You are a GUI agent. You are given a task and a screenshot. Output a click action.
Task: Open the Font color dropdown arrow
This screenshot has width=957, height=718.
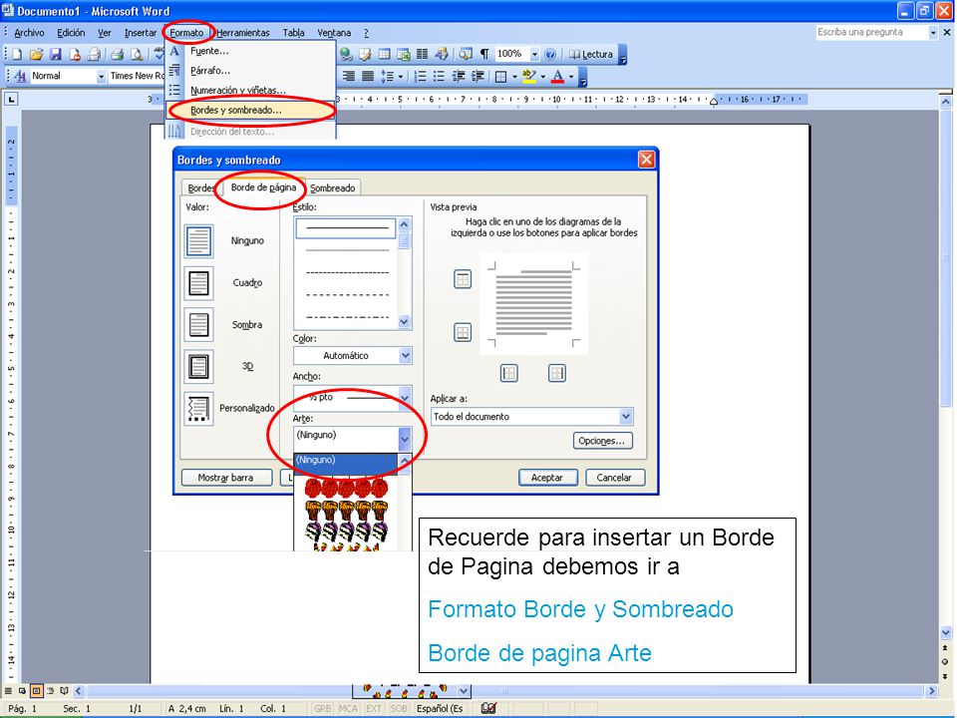pyautogui.click(x=571, y=77)
